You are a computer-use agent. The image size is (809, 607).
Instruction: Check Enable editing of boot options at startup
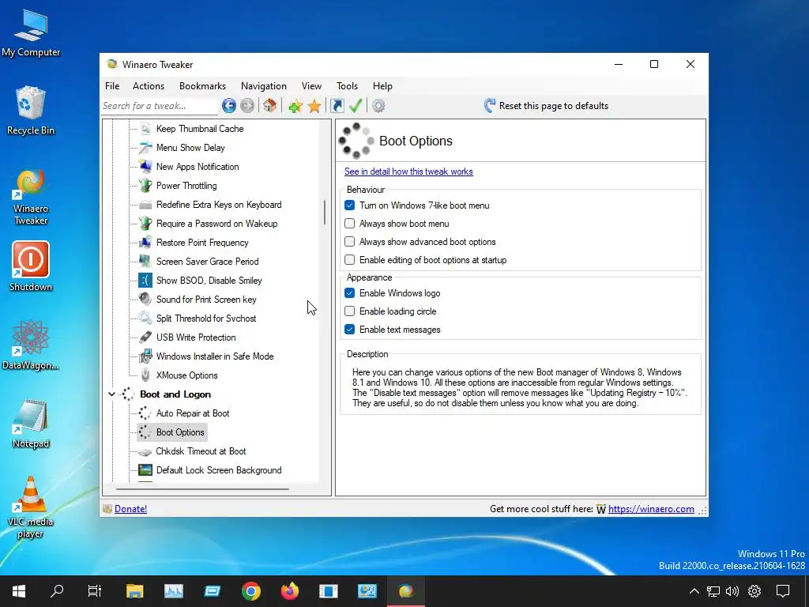(350, 259)
